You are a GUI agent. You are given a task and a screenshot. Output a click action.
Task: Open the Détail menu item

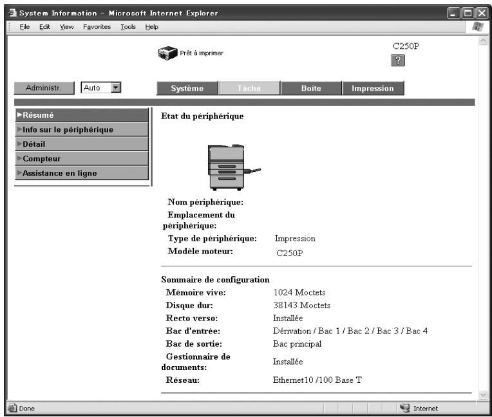(x=82, y=144)
